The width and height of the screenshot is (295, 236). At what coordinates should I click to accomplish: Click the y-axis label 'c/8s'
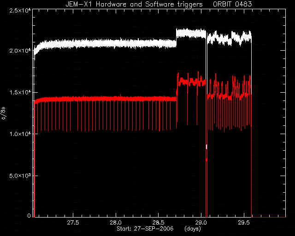pyautogui.click(x=3, y=113)
